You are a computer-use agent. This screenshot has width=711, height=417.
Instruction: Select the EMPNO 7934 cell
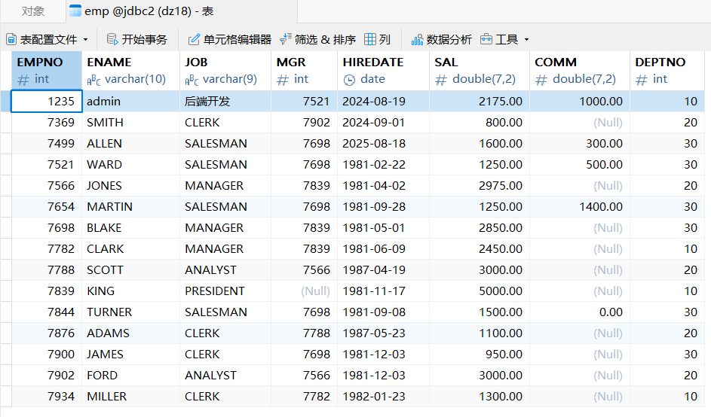tap(47, 396)
